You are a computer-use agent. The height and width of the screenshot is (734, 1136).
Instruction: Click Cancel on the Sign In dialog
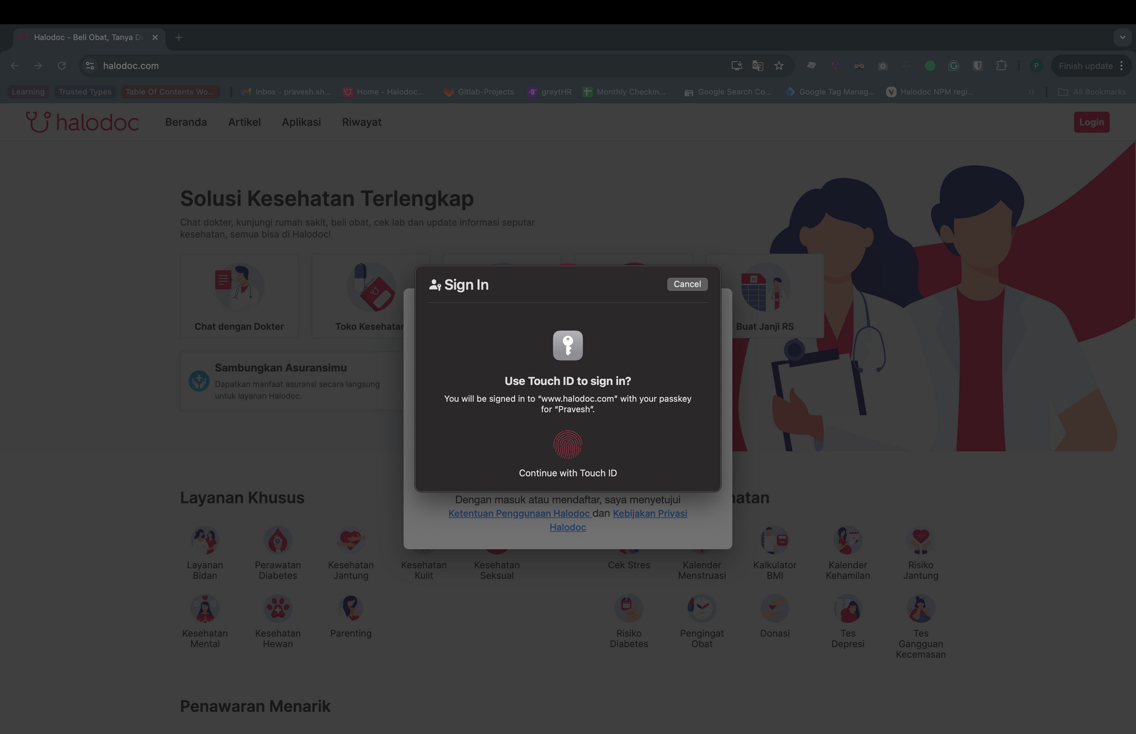coord(687,284)
